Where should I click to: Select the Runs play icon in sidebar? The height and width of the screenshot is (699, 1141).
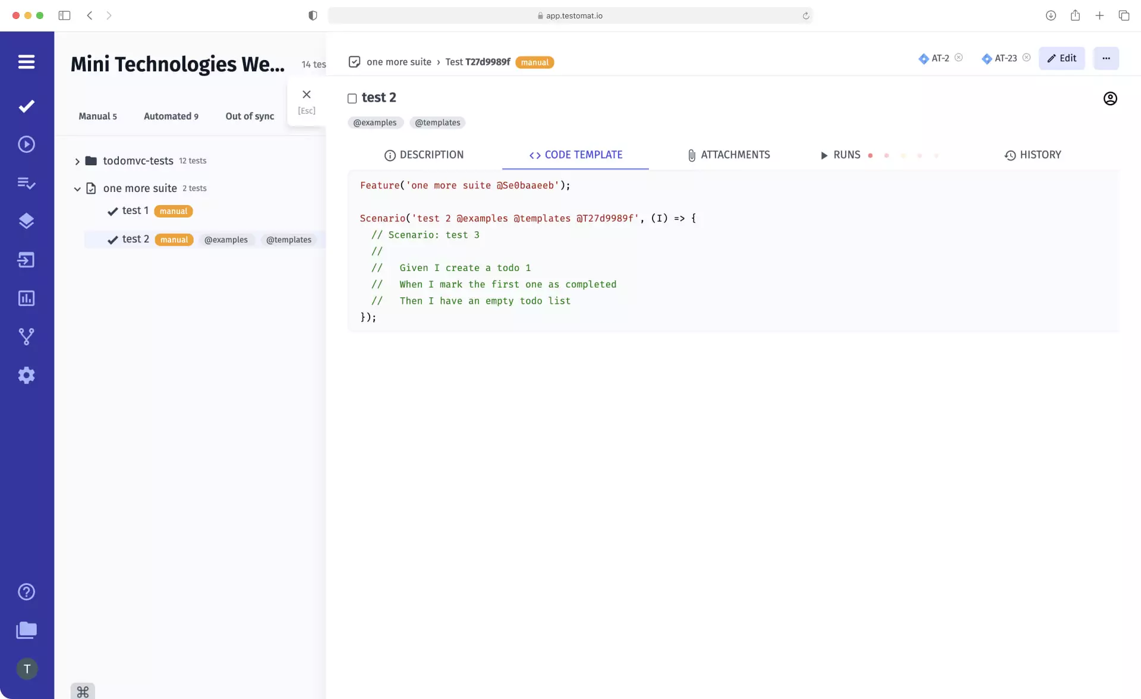(27, 144)
